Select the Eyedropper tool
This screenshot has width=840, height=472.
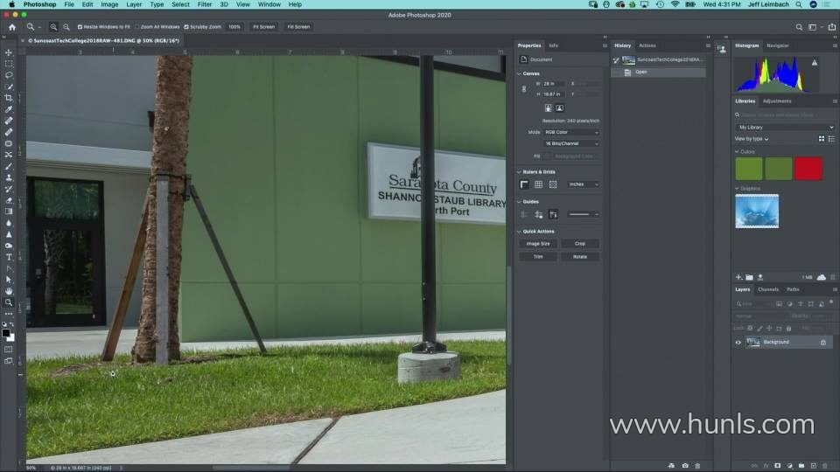(x=9, y=109)
